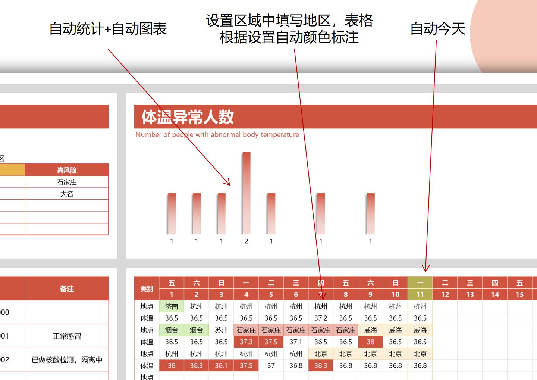
Task: Select the day 15 column header
Action: (520, 295)
